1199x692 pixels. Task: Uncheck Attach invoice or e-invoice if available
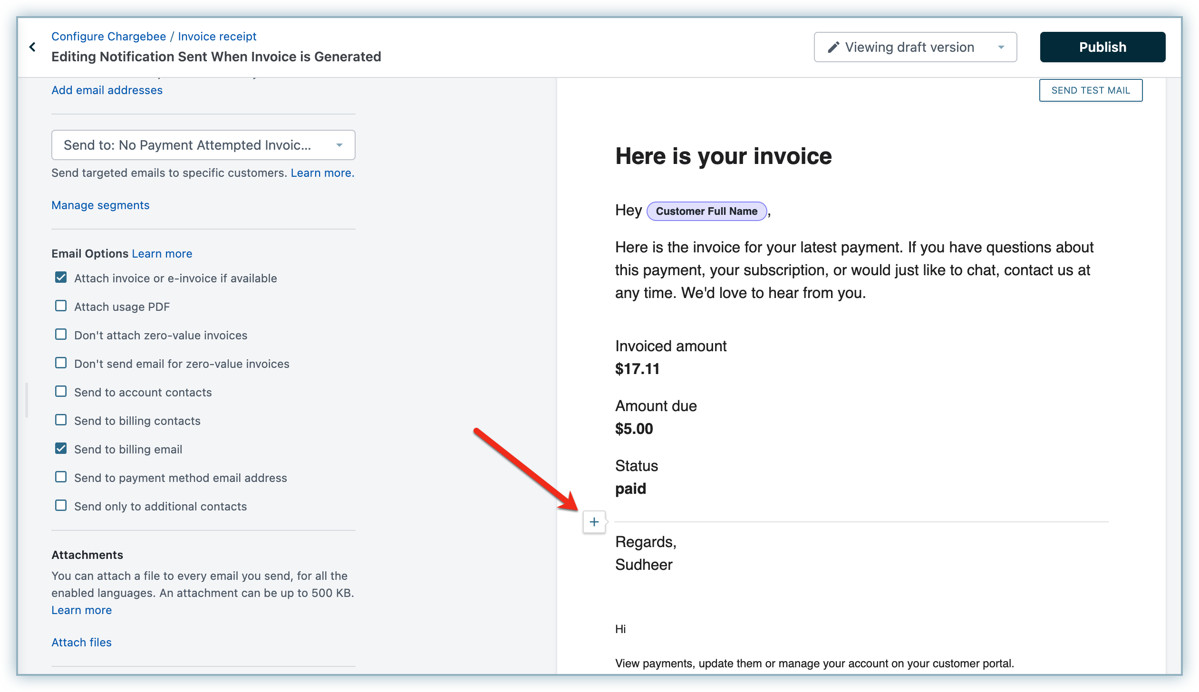pos(61,278)
